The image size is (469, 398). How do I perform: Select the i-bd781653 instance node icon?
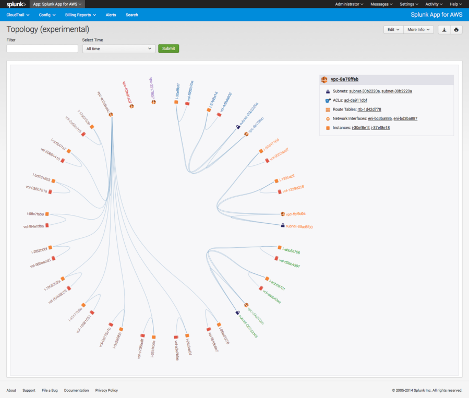click(x=53, y=182)
